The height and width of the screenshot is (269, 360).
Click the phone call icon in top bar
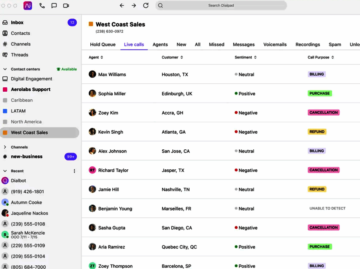coord(42,6)
